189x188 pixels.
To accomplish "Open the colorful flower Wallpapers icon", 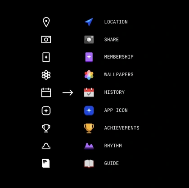I will pyautogui.click(x=89, y=75).
